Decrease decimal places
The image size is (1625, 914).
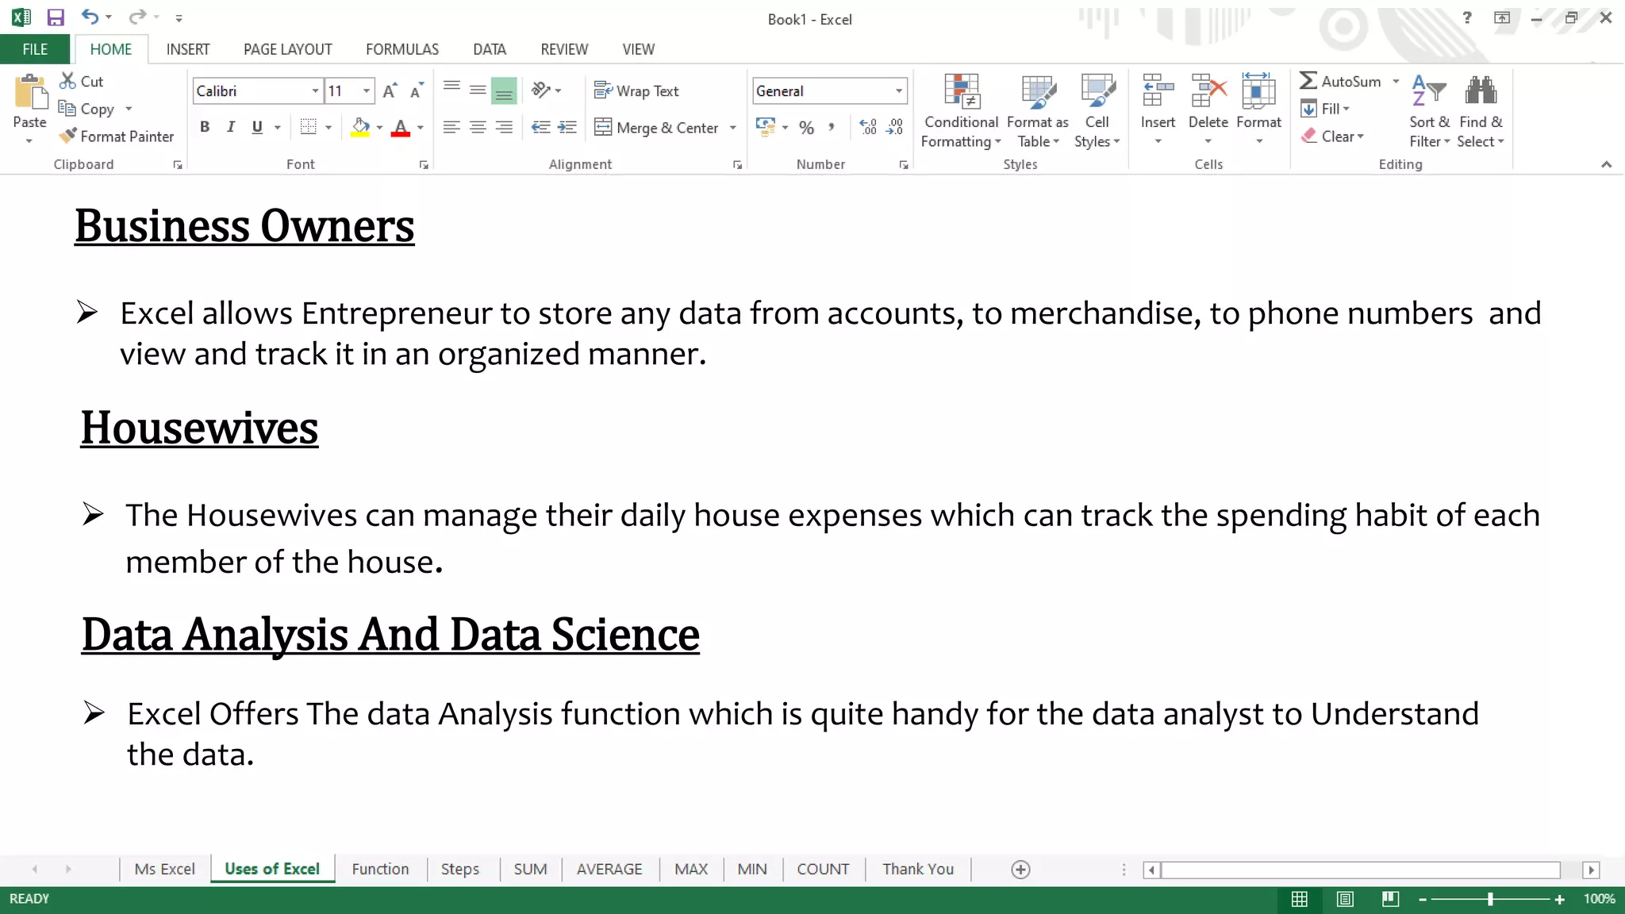[x=895, y=127]
